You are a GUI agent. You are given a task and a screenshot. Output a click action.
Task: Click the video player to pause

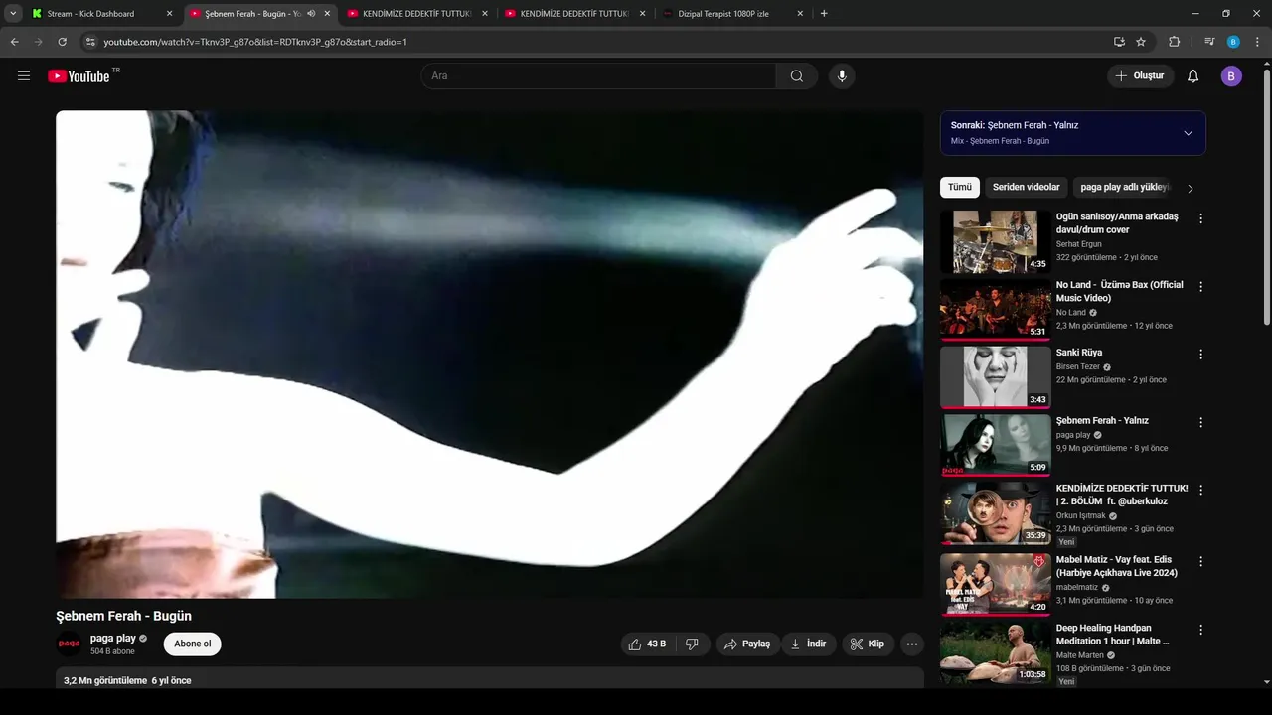(x=490, y=355)
